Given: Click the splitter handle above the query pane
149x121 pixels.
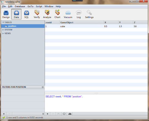Looking at the screenshot, I should click(x=96, y=93).
